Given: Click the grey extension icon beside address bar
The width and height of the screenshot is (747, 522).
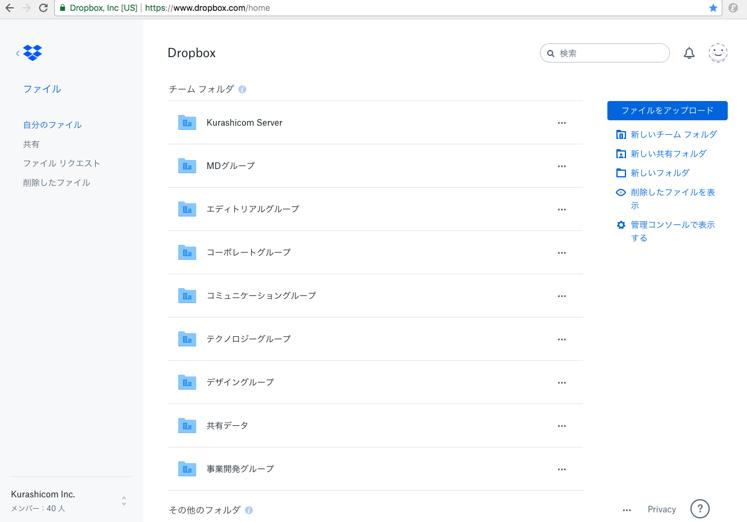Looking at the screenshot, I should 733,8.
